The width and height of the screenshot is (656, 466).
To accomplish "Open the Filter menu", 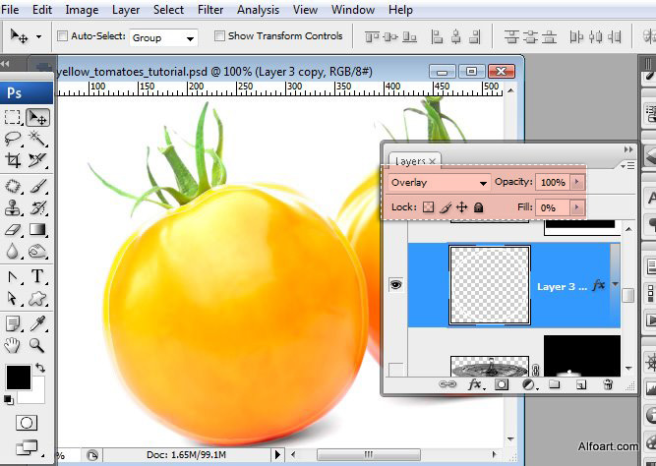I will coord(210,10).
